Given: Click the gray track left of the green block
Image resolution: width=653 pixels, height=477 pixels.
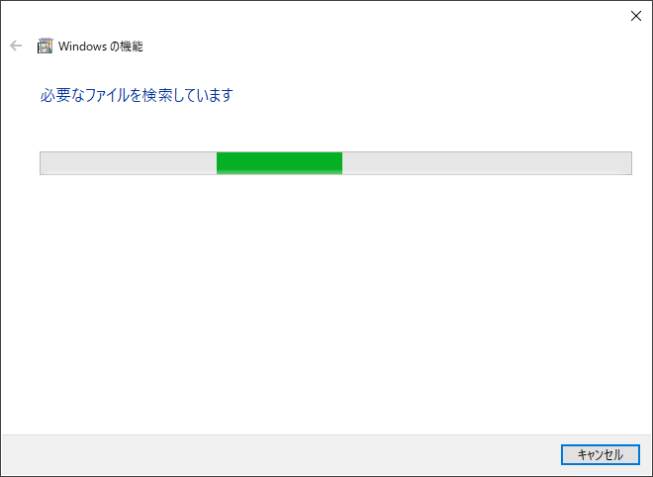Looking at the screenshot, I should (x=129, y=163).
